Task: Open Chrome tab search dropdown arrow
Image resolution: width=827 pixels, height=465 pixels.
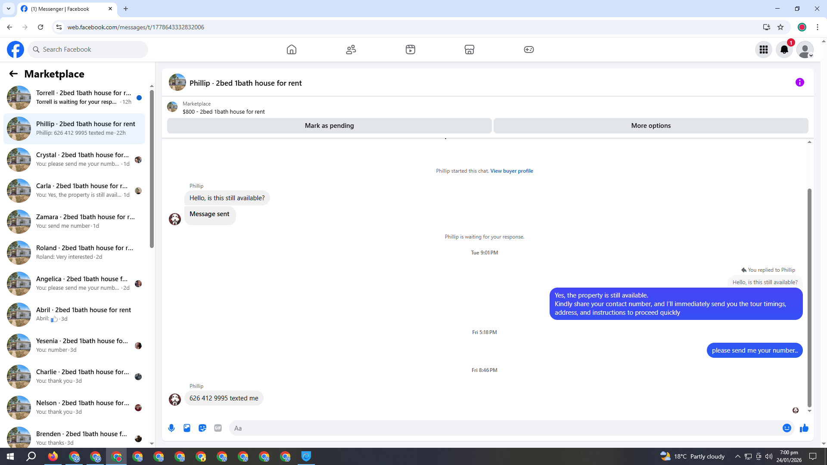Action: (x=8, y=9)
